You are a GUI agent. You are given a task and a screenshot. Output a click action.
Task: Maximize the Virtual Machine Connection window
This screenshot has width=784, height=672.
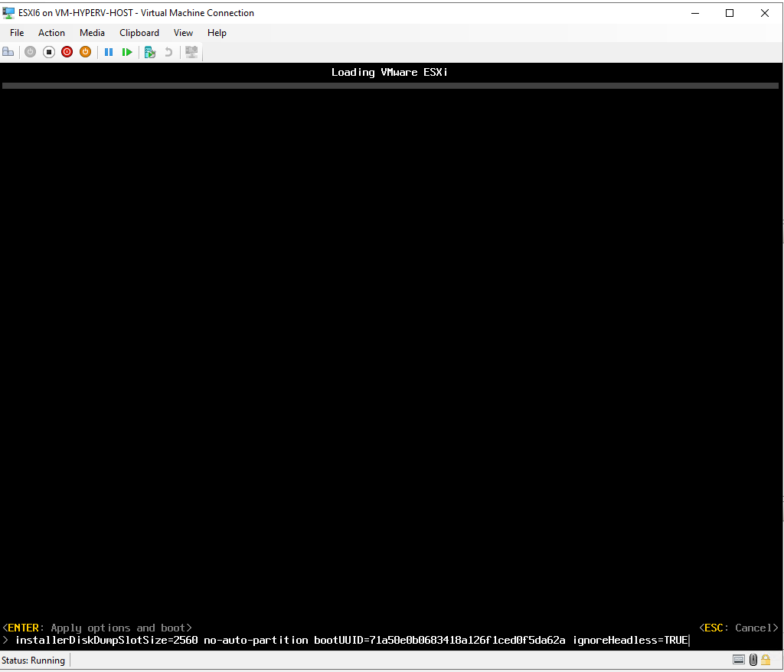pos(730,13)
